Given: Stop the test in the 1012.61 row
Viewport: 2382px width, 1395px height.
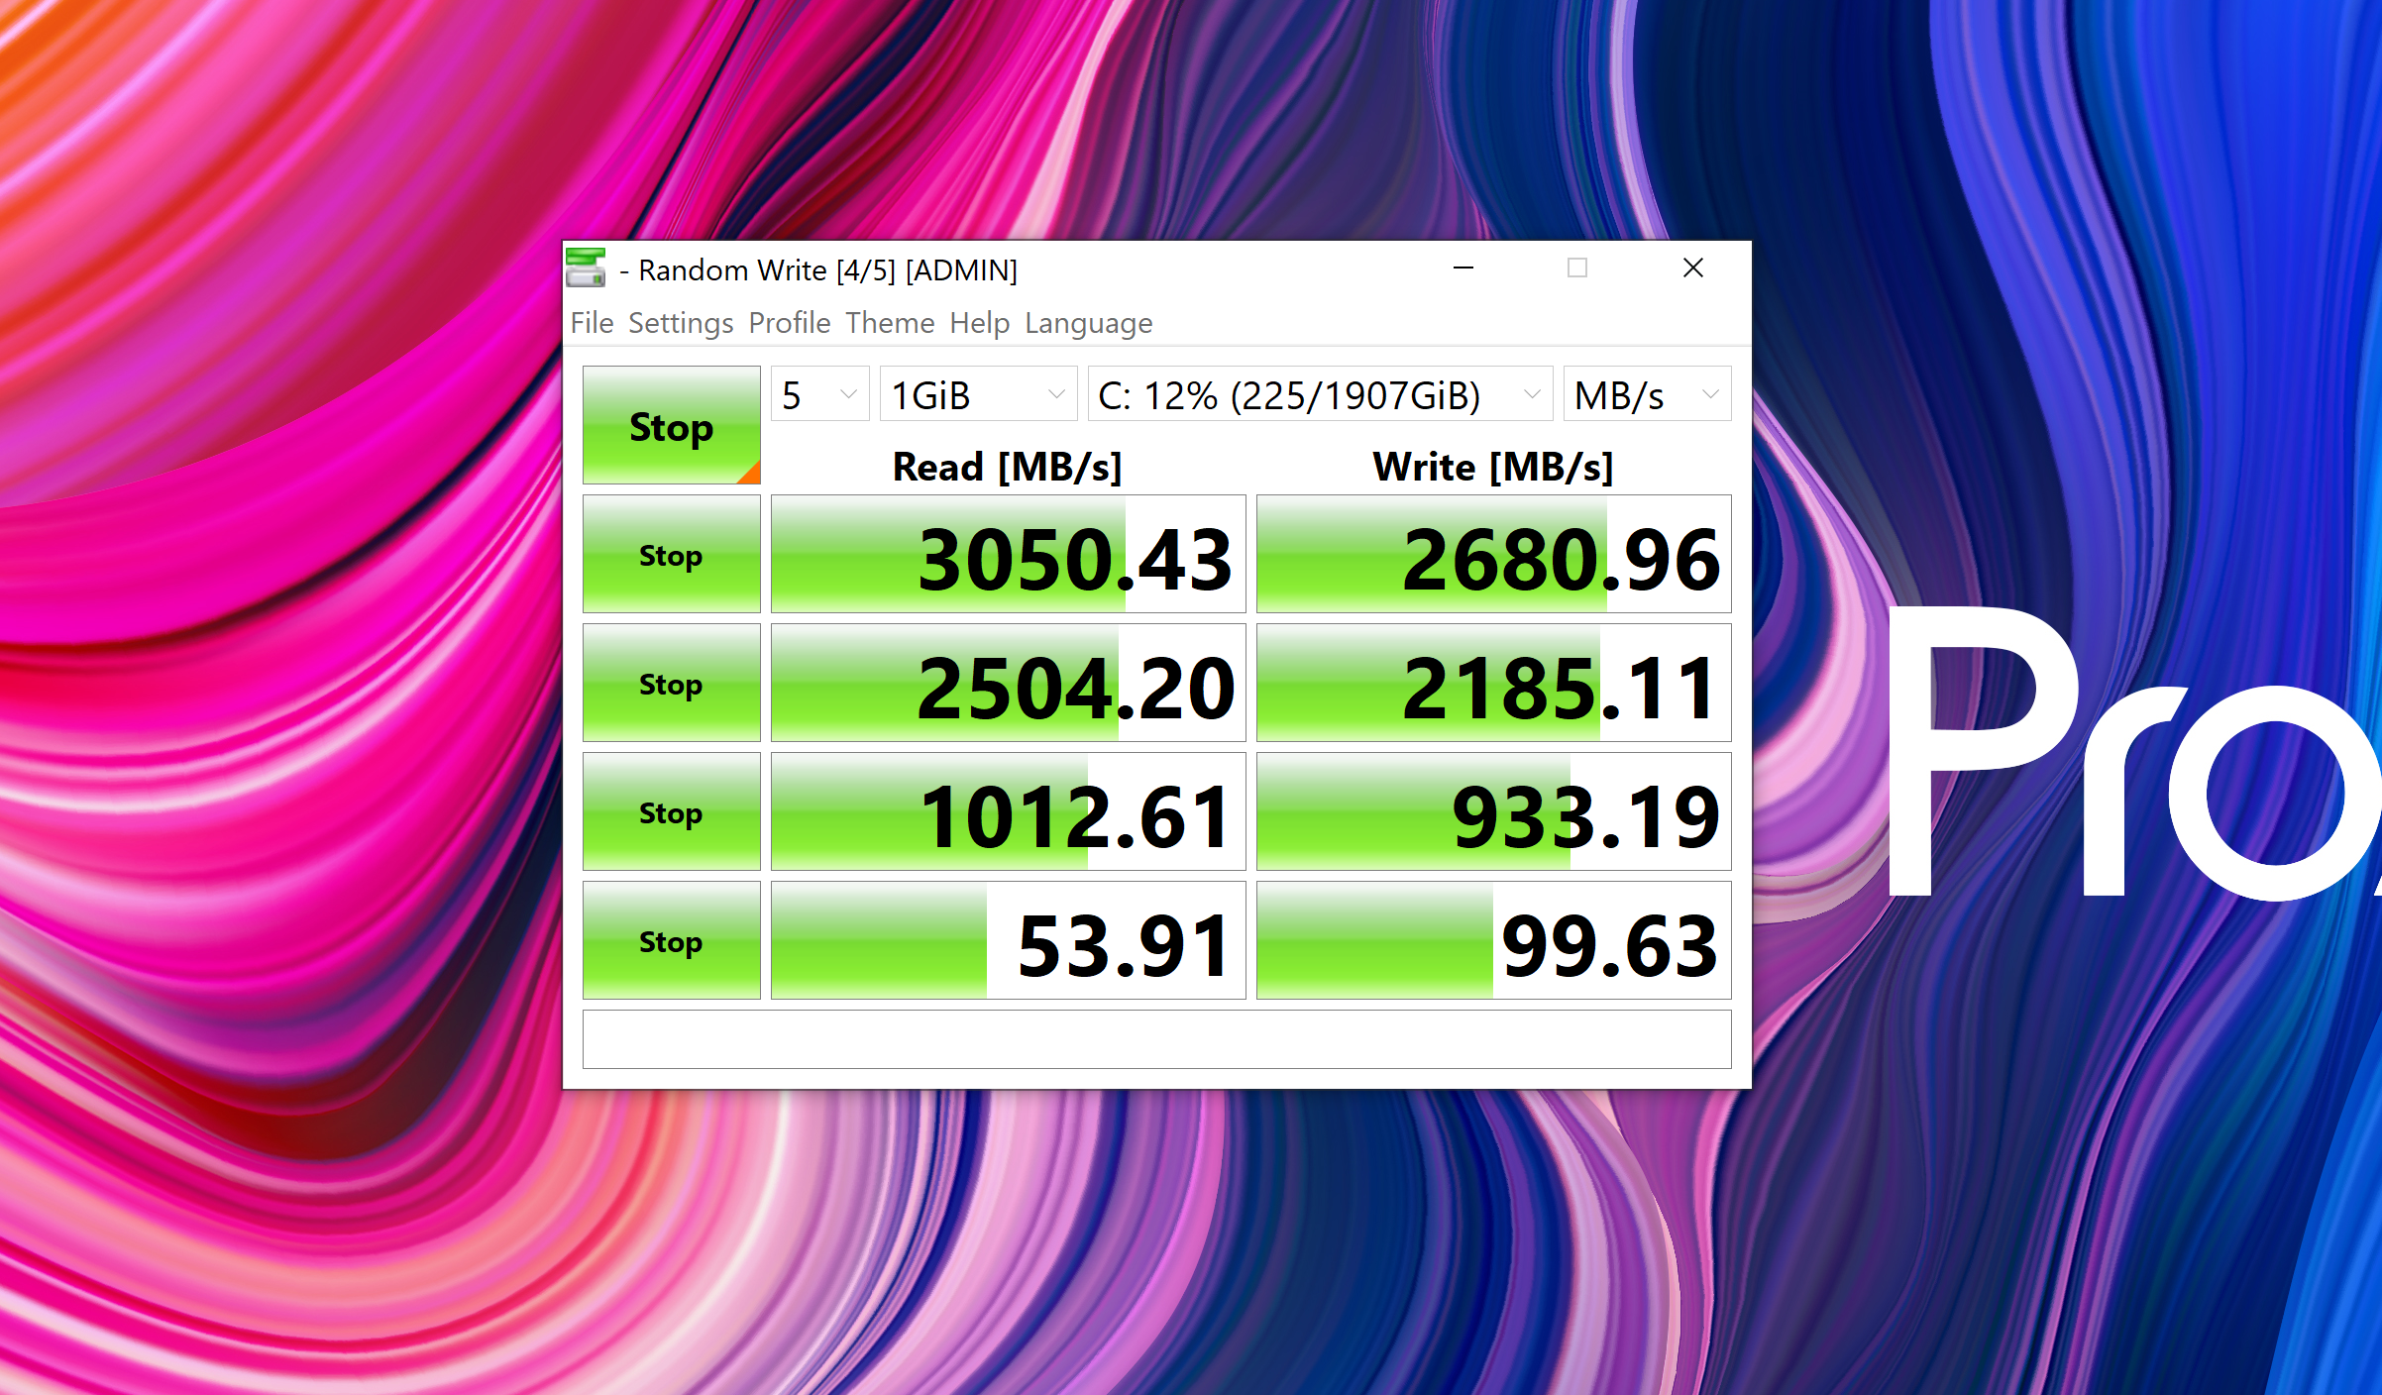Looking at the screenshot, I should 671,811.
